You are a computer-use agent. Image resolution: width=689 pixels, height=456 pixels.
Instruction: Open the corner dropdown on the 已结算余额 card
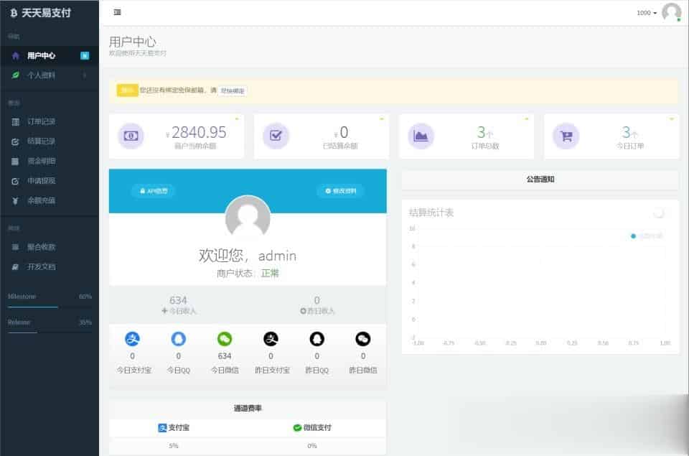click(381, 119)
